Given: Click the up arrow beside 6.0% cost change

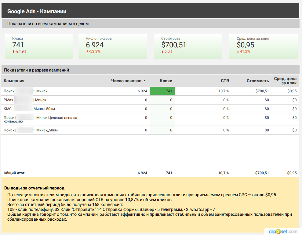Looking at the screenshot, I should click(x=162, y=52).
